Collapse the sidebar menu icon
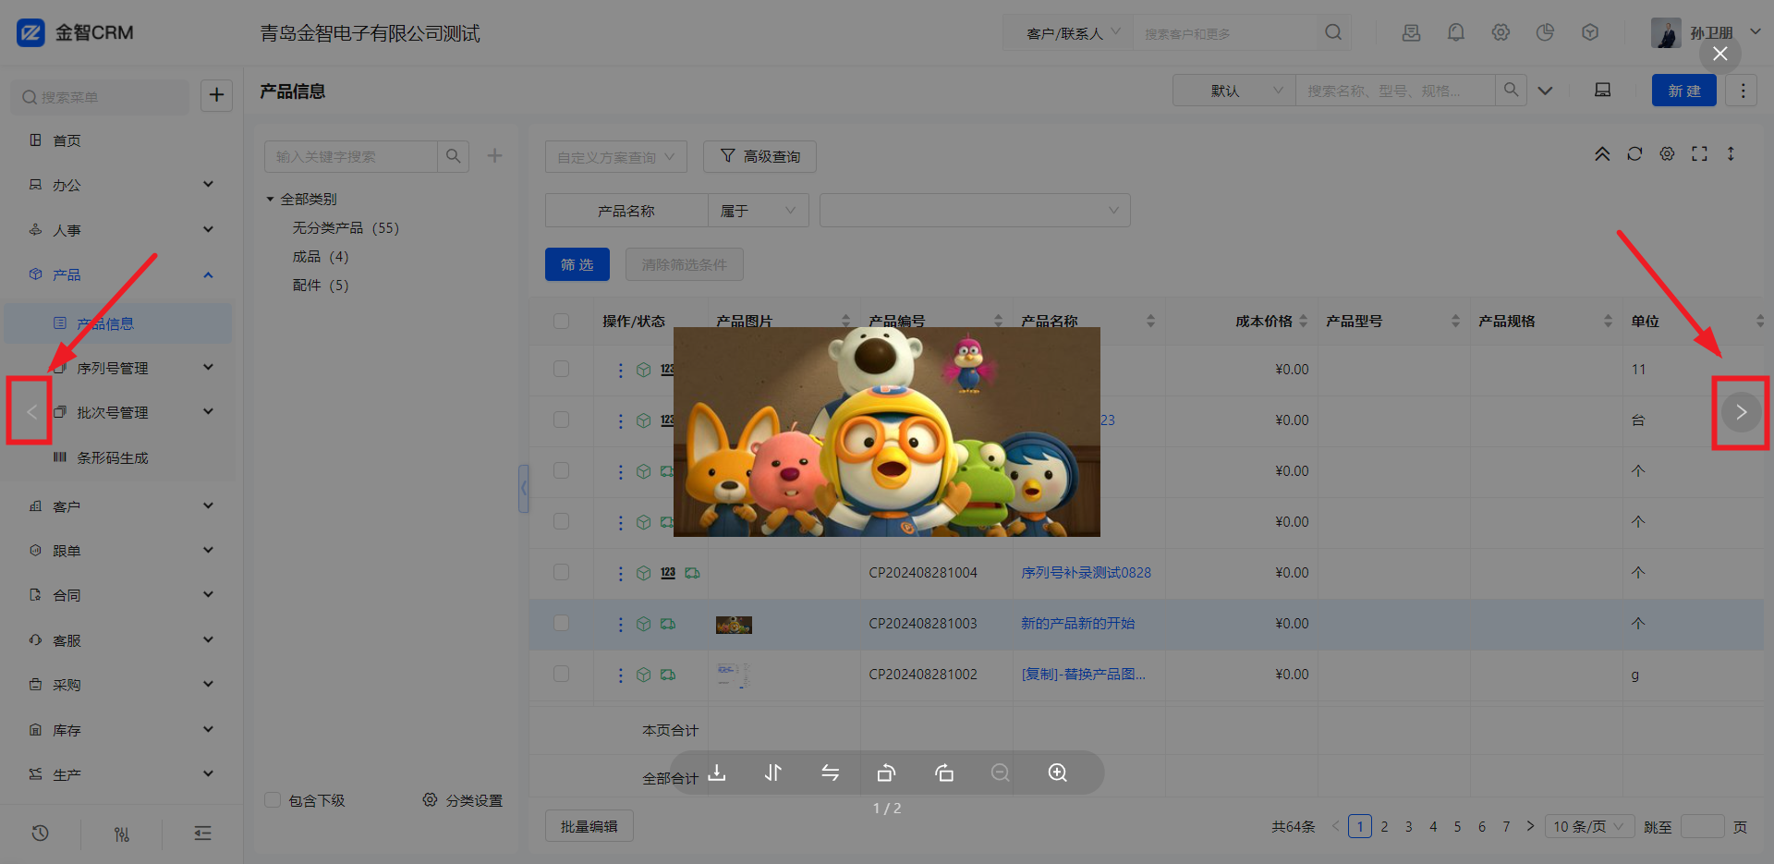The width and height of the screenshot is (1774, 864). click(x=203, y=834)
